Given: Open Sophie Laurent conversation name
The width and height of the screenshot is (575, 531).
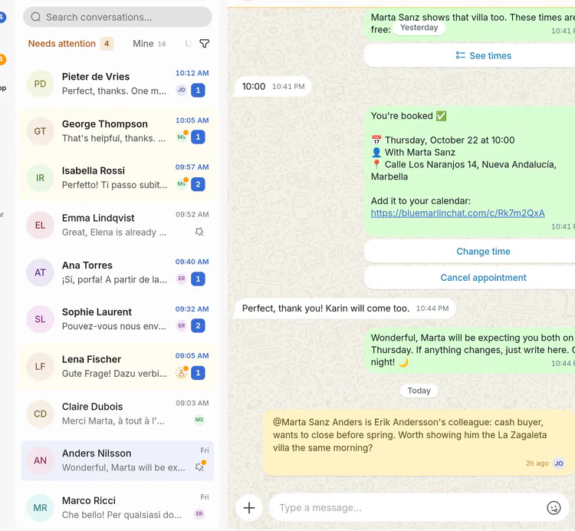Looking at the screenshot, I should [x=97, y=312].
